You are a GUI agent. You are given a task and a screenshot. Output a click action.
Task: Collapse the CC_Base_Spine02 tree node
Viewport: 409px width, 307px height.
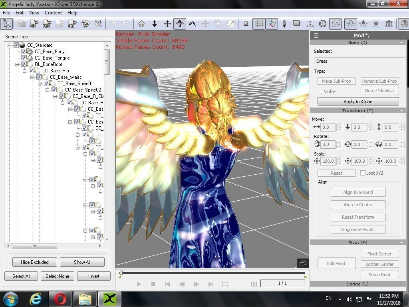click(x=47, y=90)
